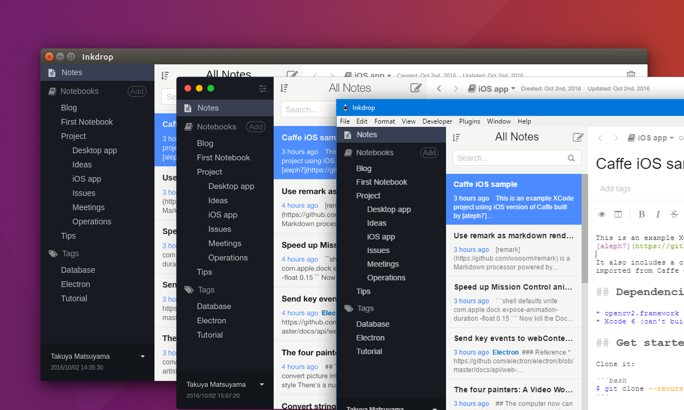This screenshot has height=410, width=684.
Task: Create a new note in the macOS window
Action: 416,88
